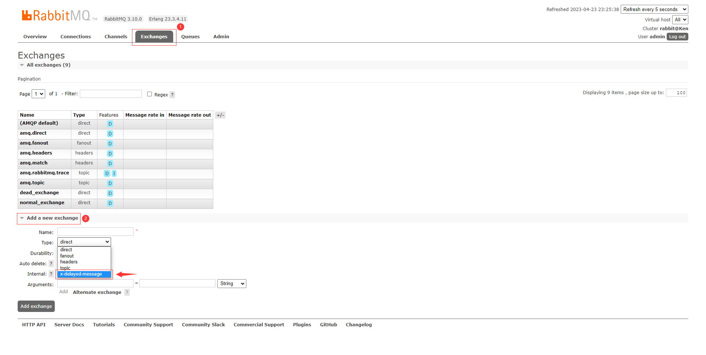Open the Channels tab

[116, 37]
